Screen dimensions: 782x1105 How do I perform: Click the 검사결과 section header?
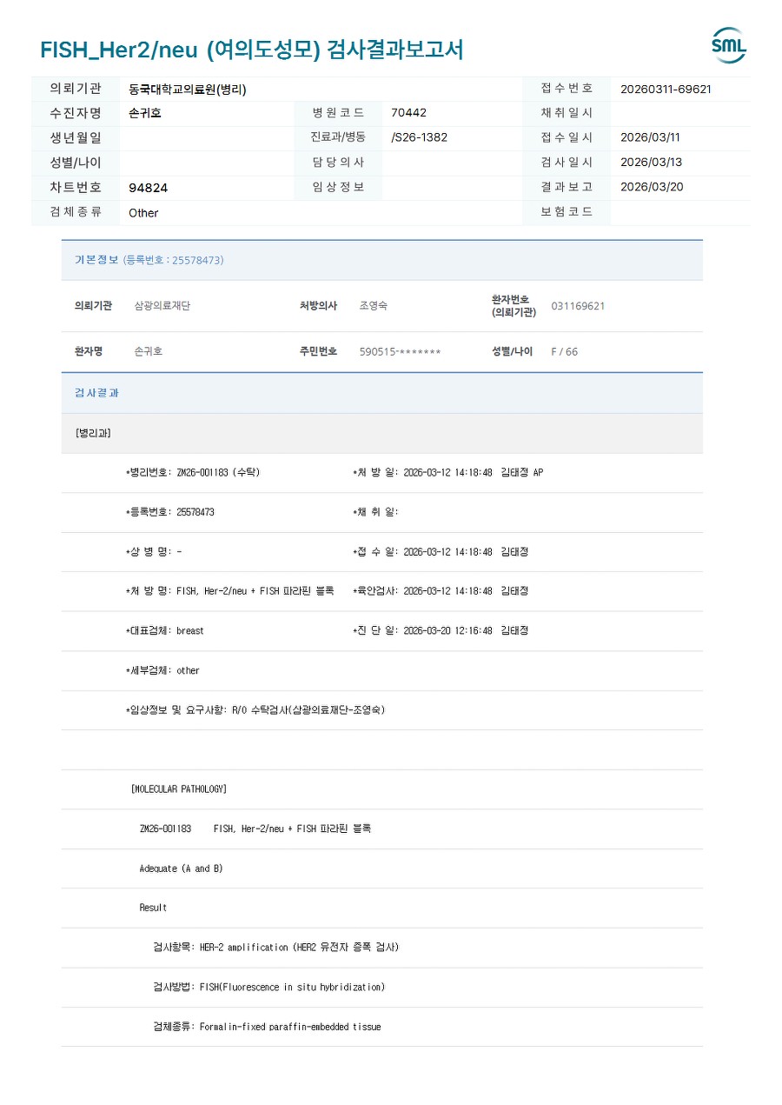[382, 393]
